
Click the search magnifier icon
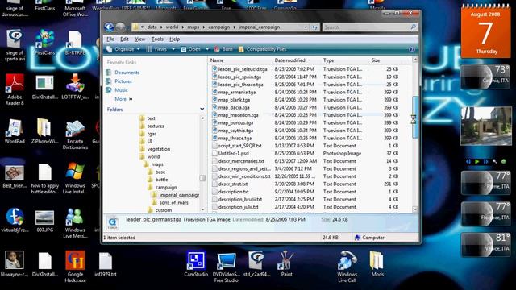[x=414, y=27]
